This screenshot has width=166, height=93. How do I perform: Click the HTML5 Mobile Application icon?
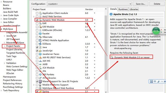point(40,40)
